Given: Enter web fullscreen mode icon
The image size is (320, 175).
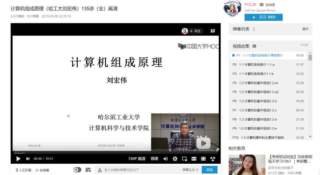Looking at the screenshot, I should tap(203, 159).
